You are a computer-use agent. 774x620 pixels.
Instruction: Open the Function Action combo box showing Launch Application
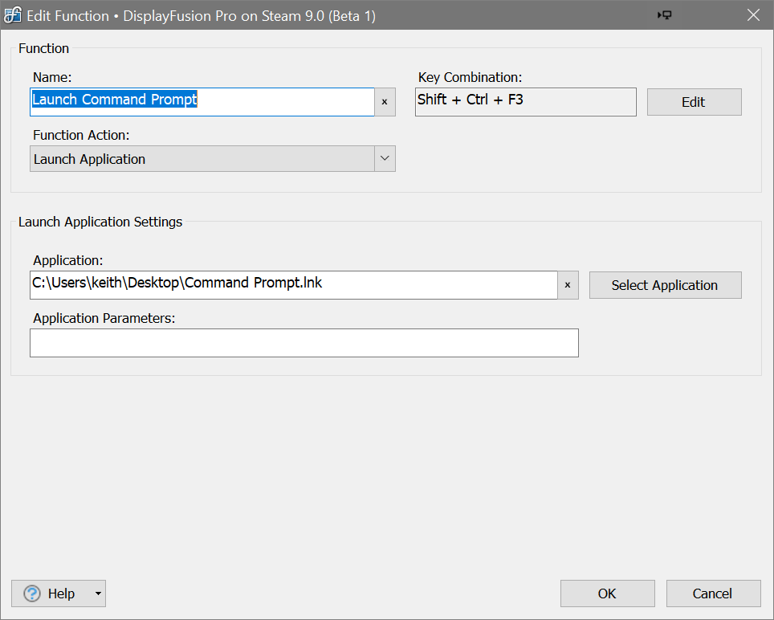click(x=202, y=159)
